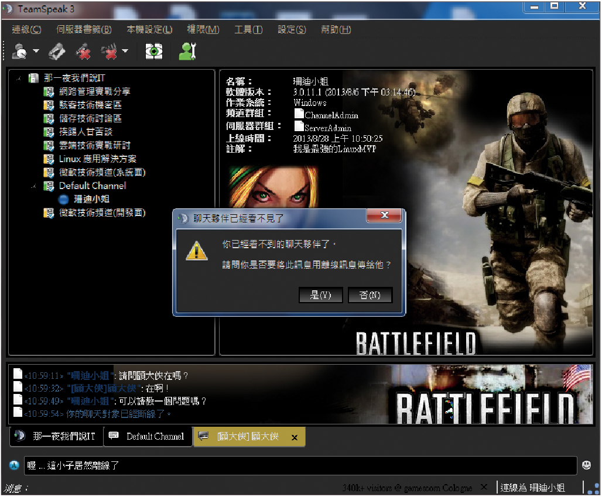This screenshot has width=602, height=497.
Task: Click channel icon beside 微軟技術頻道(開發面)
Action: pyautogui.click(x=49, y=212)
